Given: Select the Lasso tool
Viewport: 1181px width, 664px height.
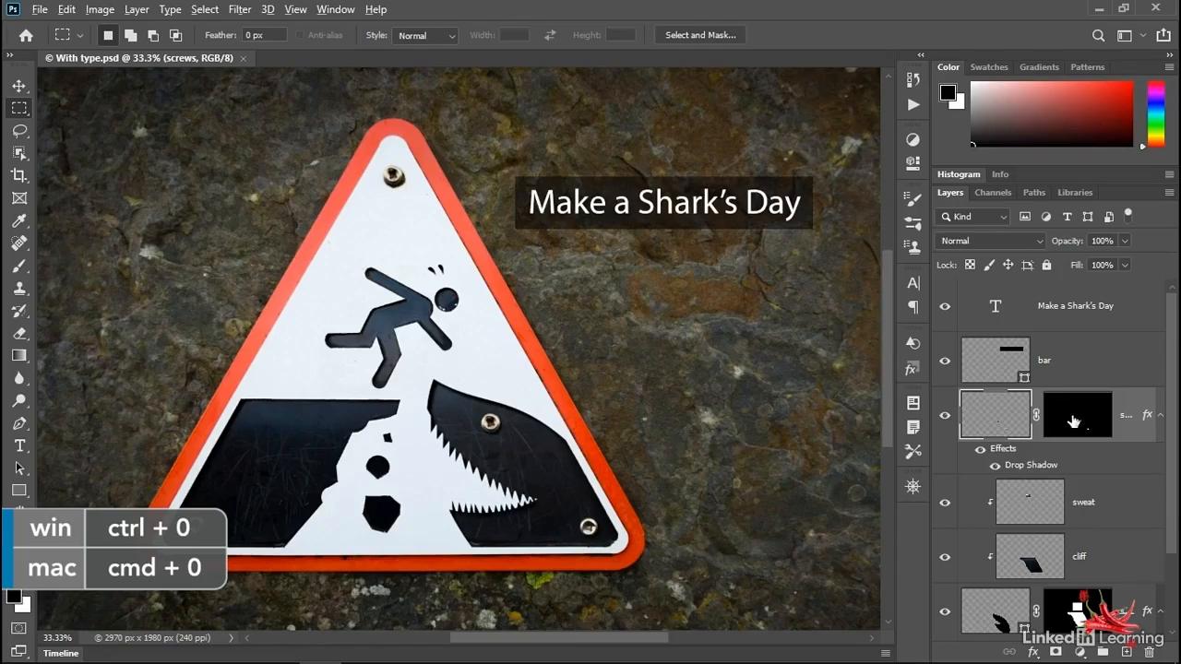Looking at the screenshot, I should tap(19, 131).
